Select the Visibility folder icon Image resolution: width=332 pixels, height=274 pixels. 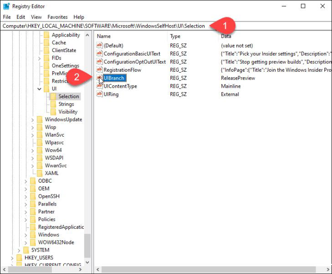[53, 111]
